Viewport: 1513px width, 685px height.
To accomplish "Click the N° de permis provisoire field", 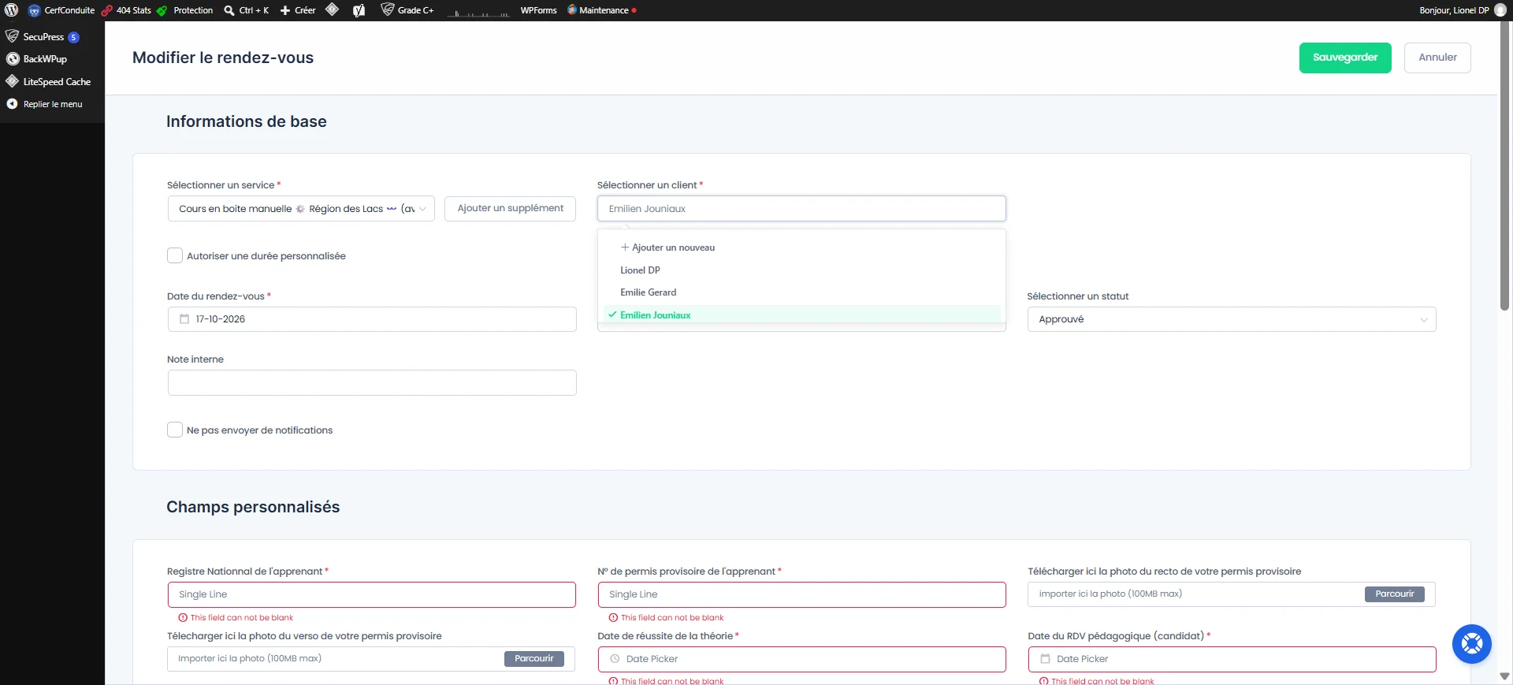I will click(801, 594).
